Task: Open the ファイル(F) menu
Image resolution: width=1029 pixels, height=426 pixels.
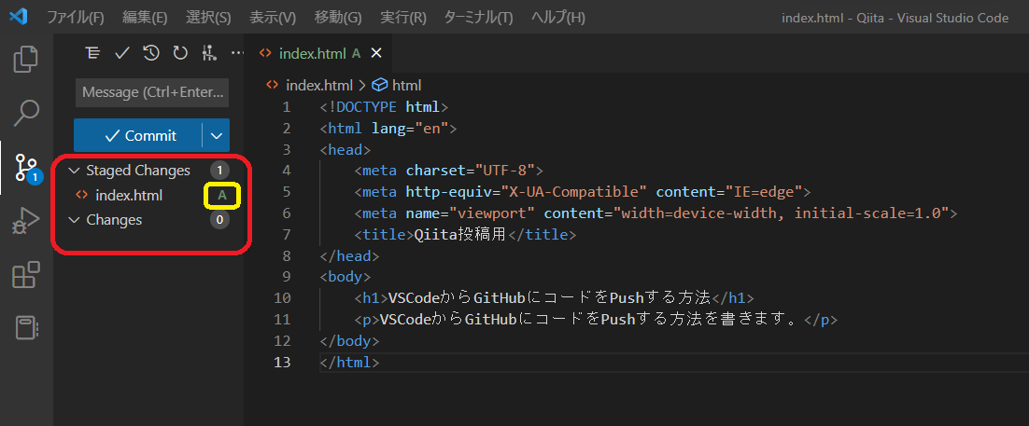Action: pyautogui.click(x=75, y=18)
